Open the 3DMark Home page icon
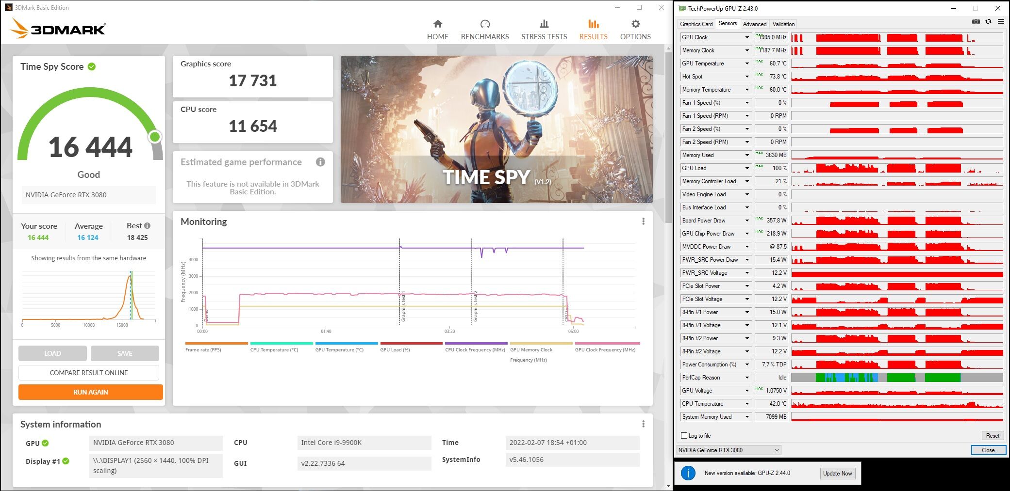The image size is (1010, 491). 438,24
